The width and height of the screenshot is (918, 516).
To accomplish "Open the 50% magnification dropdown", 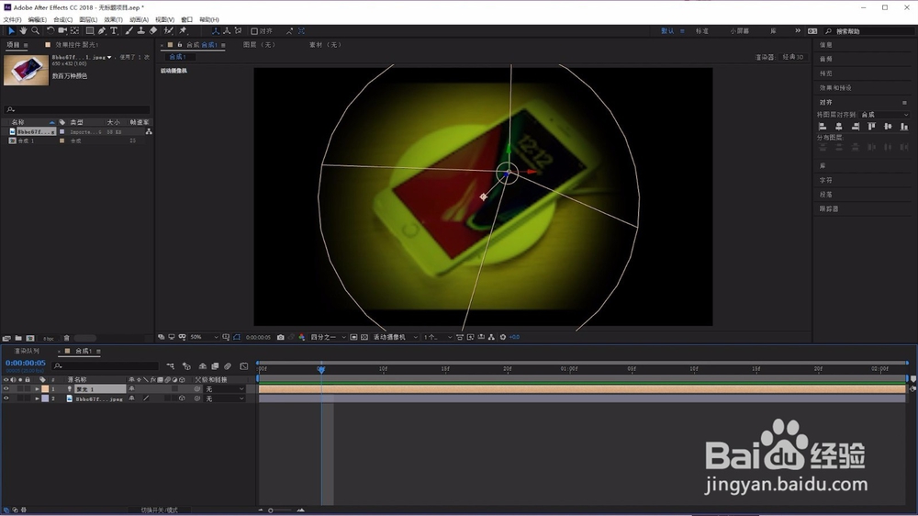I will [x=204, y=337].
